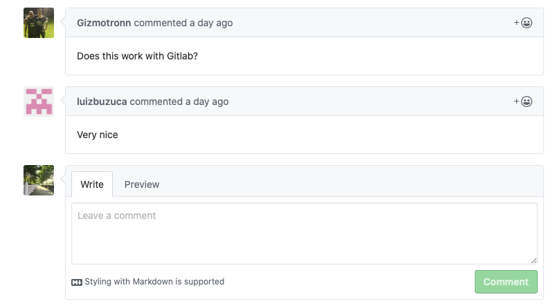The height and width of the screenshot is (308, 553).
Task: Add a reaction to luizbuzuca's comment
Action: coord(523,102)
